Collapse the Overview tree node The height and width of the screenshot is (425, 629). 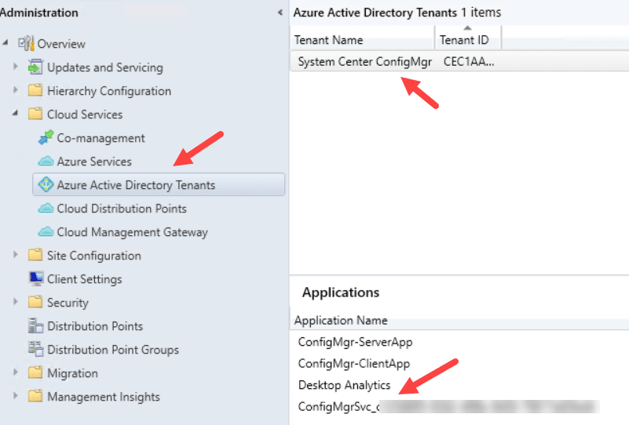pos(5,42)
